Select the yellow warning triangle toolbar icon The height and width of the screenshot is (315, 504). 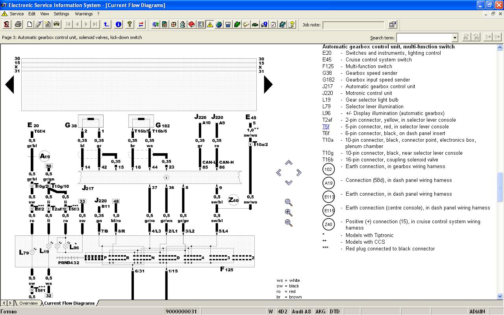pos(210,24)
